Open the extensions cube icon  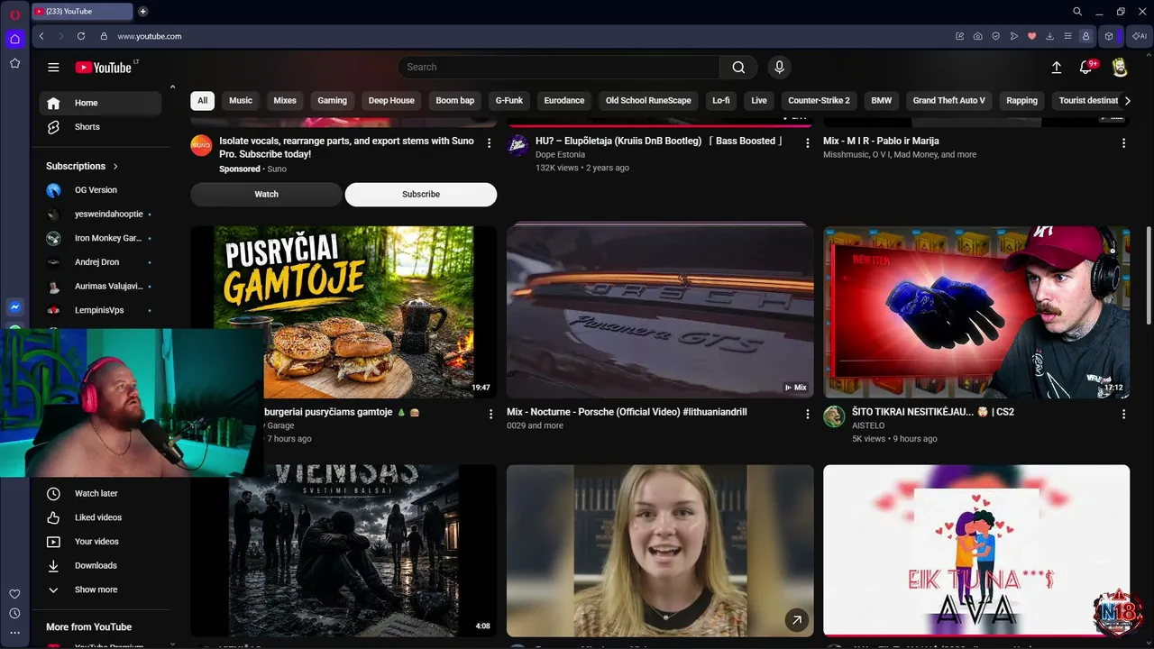click(1109, 36)
